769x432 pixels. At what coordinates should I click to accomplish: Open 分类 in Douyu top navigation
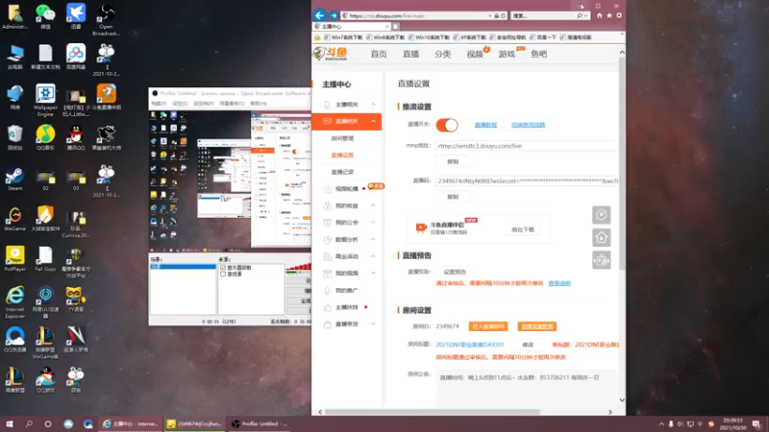pyautogui.click(x=442, y=54)
